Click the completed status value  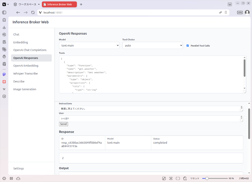[160, 143]
